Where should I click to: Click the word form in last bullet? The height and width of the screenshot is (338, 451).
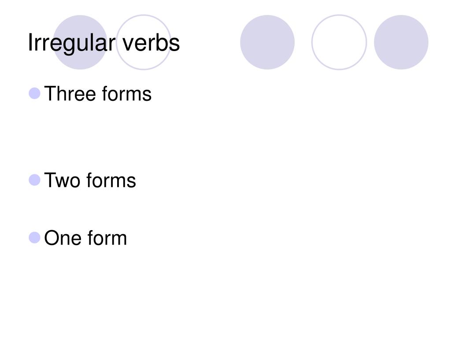(107, 238)
